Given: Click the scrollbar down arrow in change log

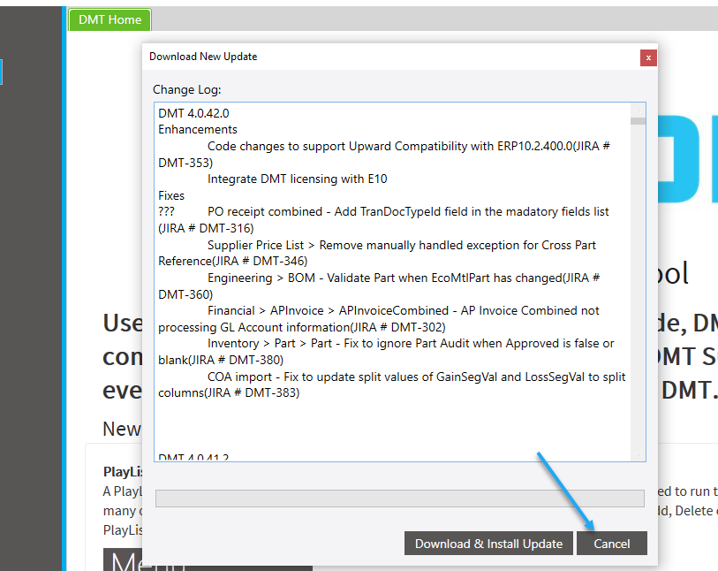Looking at the screenshot, I should (x=638, y=454).
